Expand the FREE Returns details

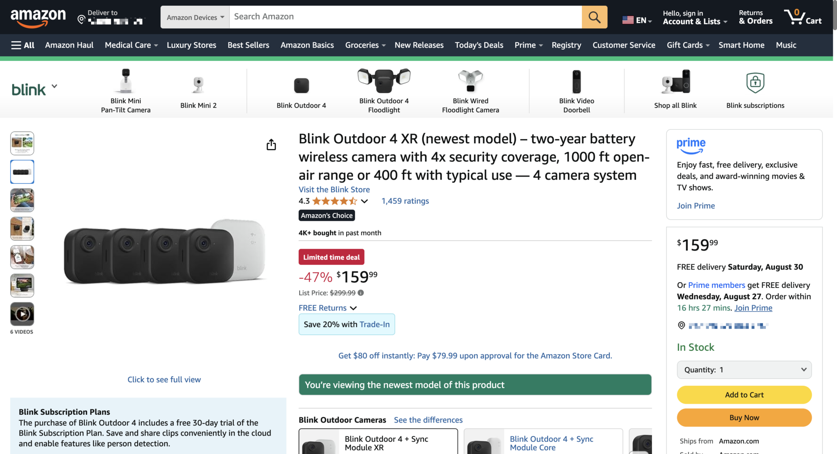click(x=354, y=308)
